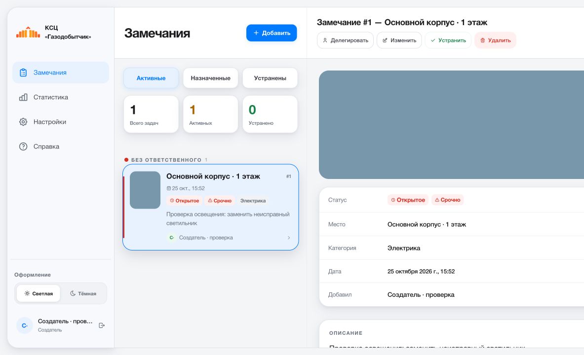
Task: Click the #1 number on the task card
Action: (289, 177)
